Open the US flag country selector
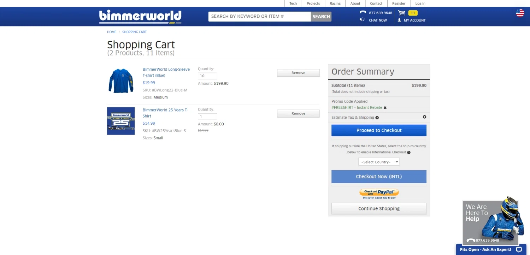The width and height of the screenshot is (530, 255). (x=520, y=13)
